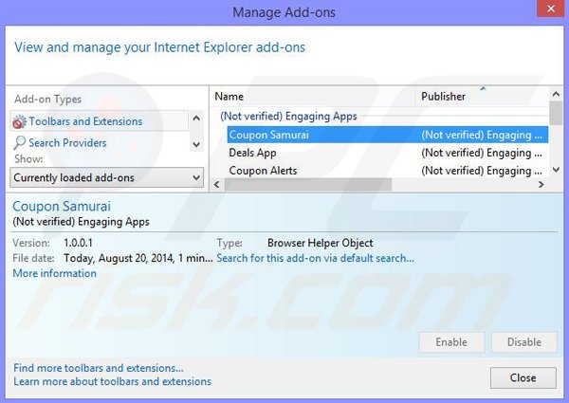Select Toolbars and Extensions add-on type
This screenshot has width=569, height=403.
click(100, 121)
